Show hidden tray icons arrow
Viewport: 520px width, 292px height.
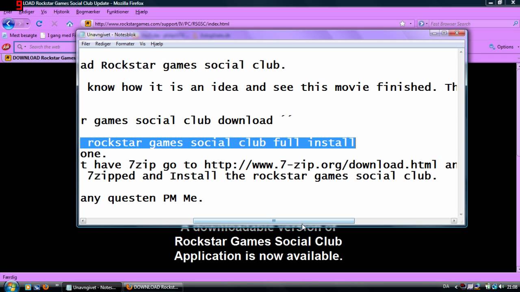click(456, 287)
